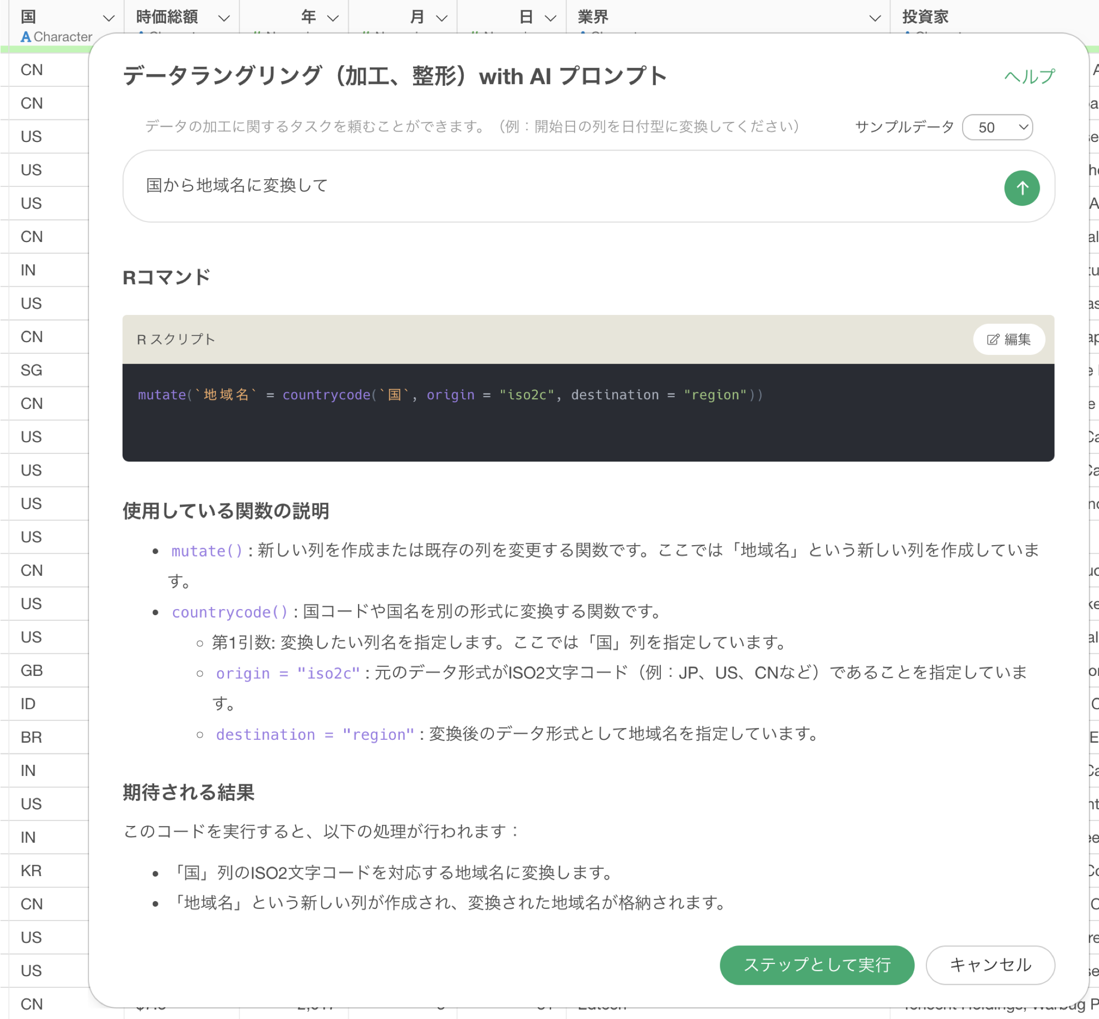This screenshot has width=1099, height=1019.
Task: Open the 月 column header chevron
Action: (441, 18)
